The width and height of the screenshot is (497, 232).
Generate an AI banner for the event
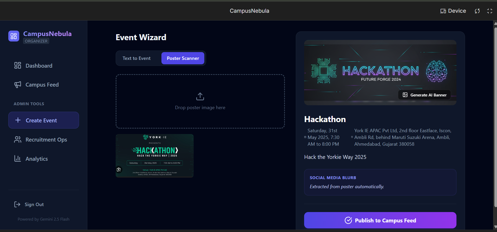click(x=424, y=95)
